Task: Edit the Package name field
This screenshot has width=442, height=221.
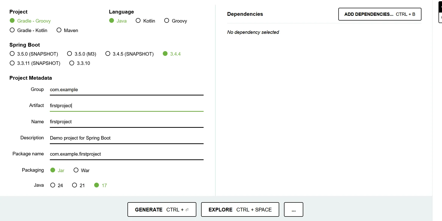Action: [127, 154]
